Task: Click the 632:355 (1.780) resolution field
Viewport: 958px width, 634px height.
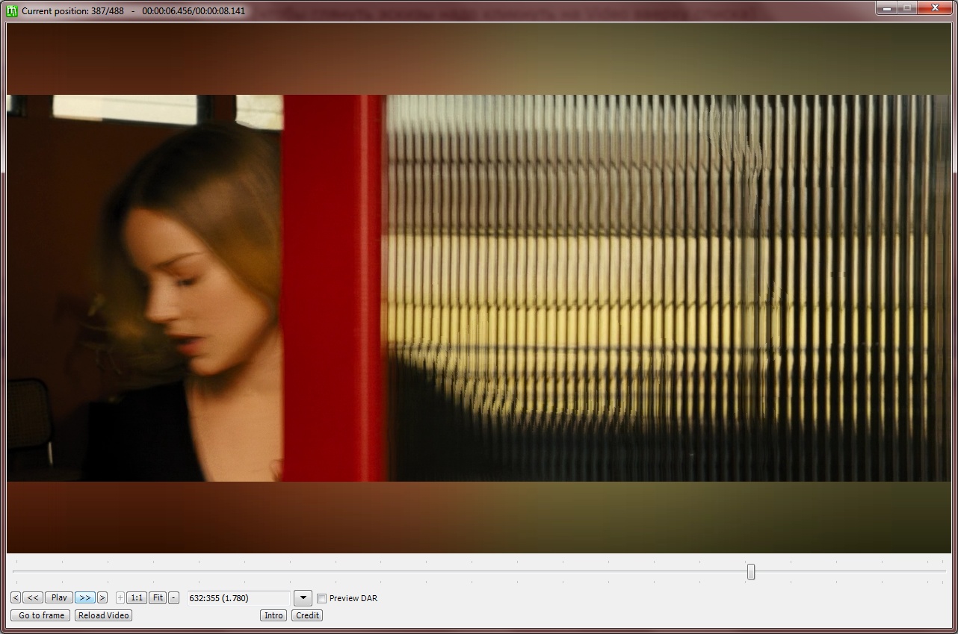Action: point(238,597)
